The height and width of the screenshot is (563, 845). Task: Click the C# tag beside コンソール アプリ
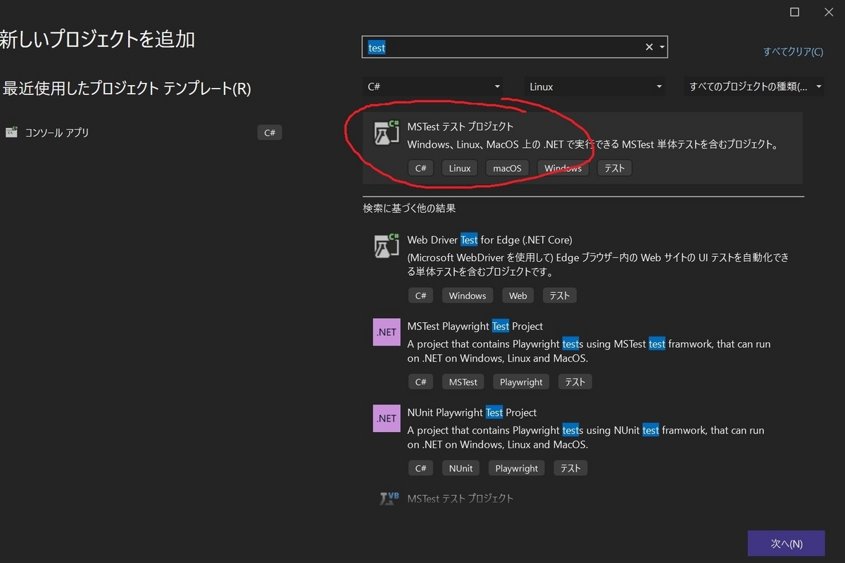point(270,132)
